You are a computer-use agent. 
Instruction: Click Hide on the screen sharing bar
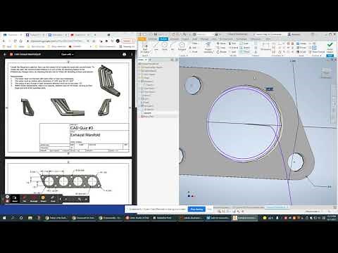pyautogui.click(x=210, y=209)
